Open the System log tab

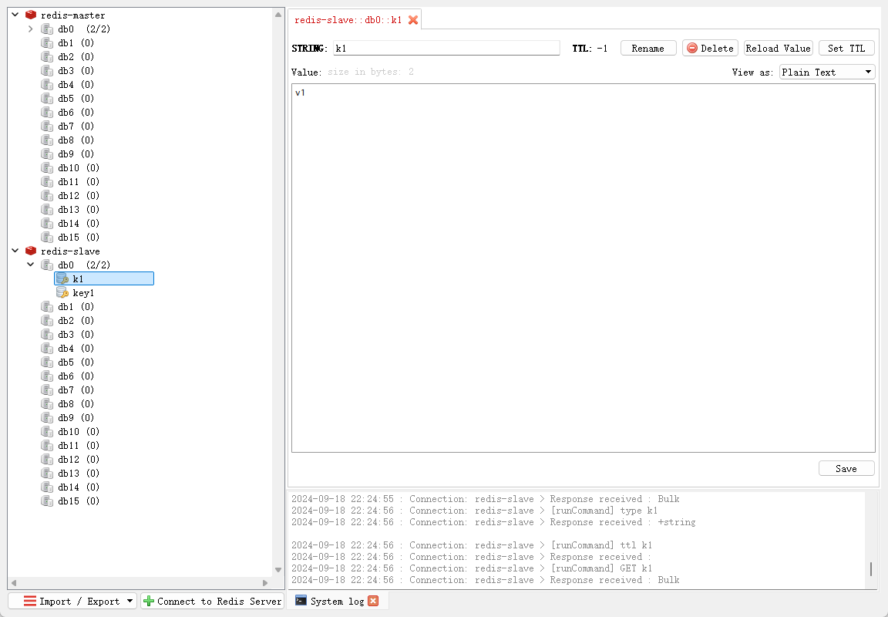[337, 601]
